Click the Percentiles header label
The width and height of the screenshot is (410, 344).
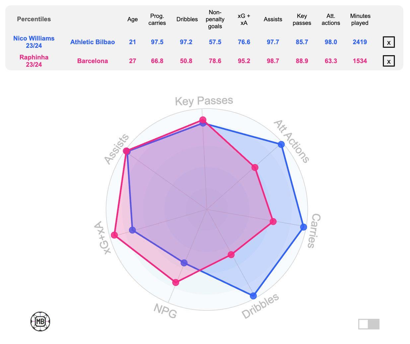coord(34,19)
